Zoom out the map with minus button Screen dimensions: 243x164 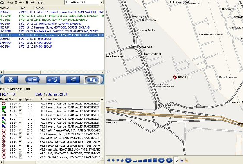128,160
